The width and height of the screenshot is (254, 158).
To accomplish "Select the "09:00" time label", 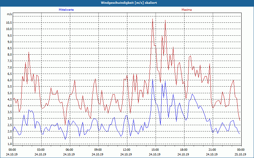I will point(98,150).
